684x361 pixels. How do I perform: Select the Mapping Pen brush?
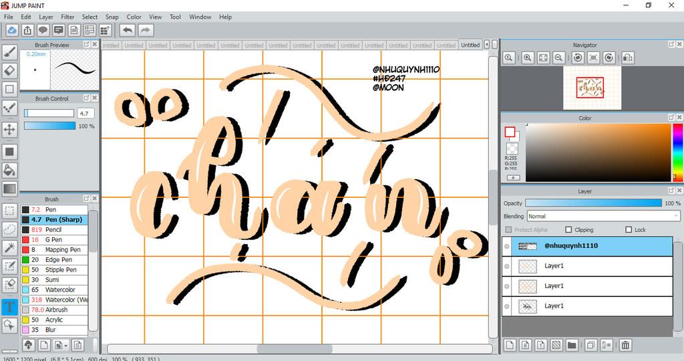55,249
